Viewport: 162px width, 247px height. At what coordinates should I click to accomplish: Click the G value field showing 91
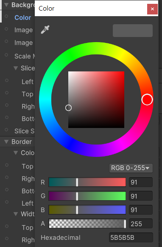(x=141, y=196)
